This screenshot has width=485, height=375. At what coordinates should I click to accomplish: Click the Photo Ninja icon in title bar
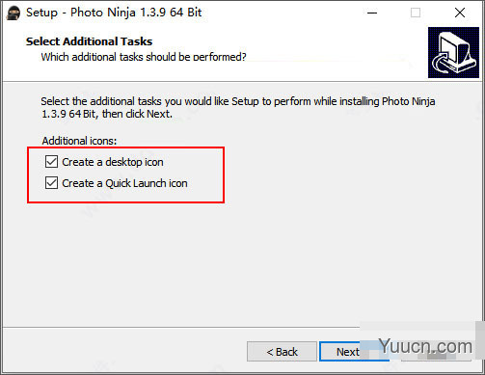coord(13,13)
